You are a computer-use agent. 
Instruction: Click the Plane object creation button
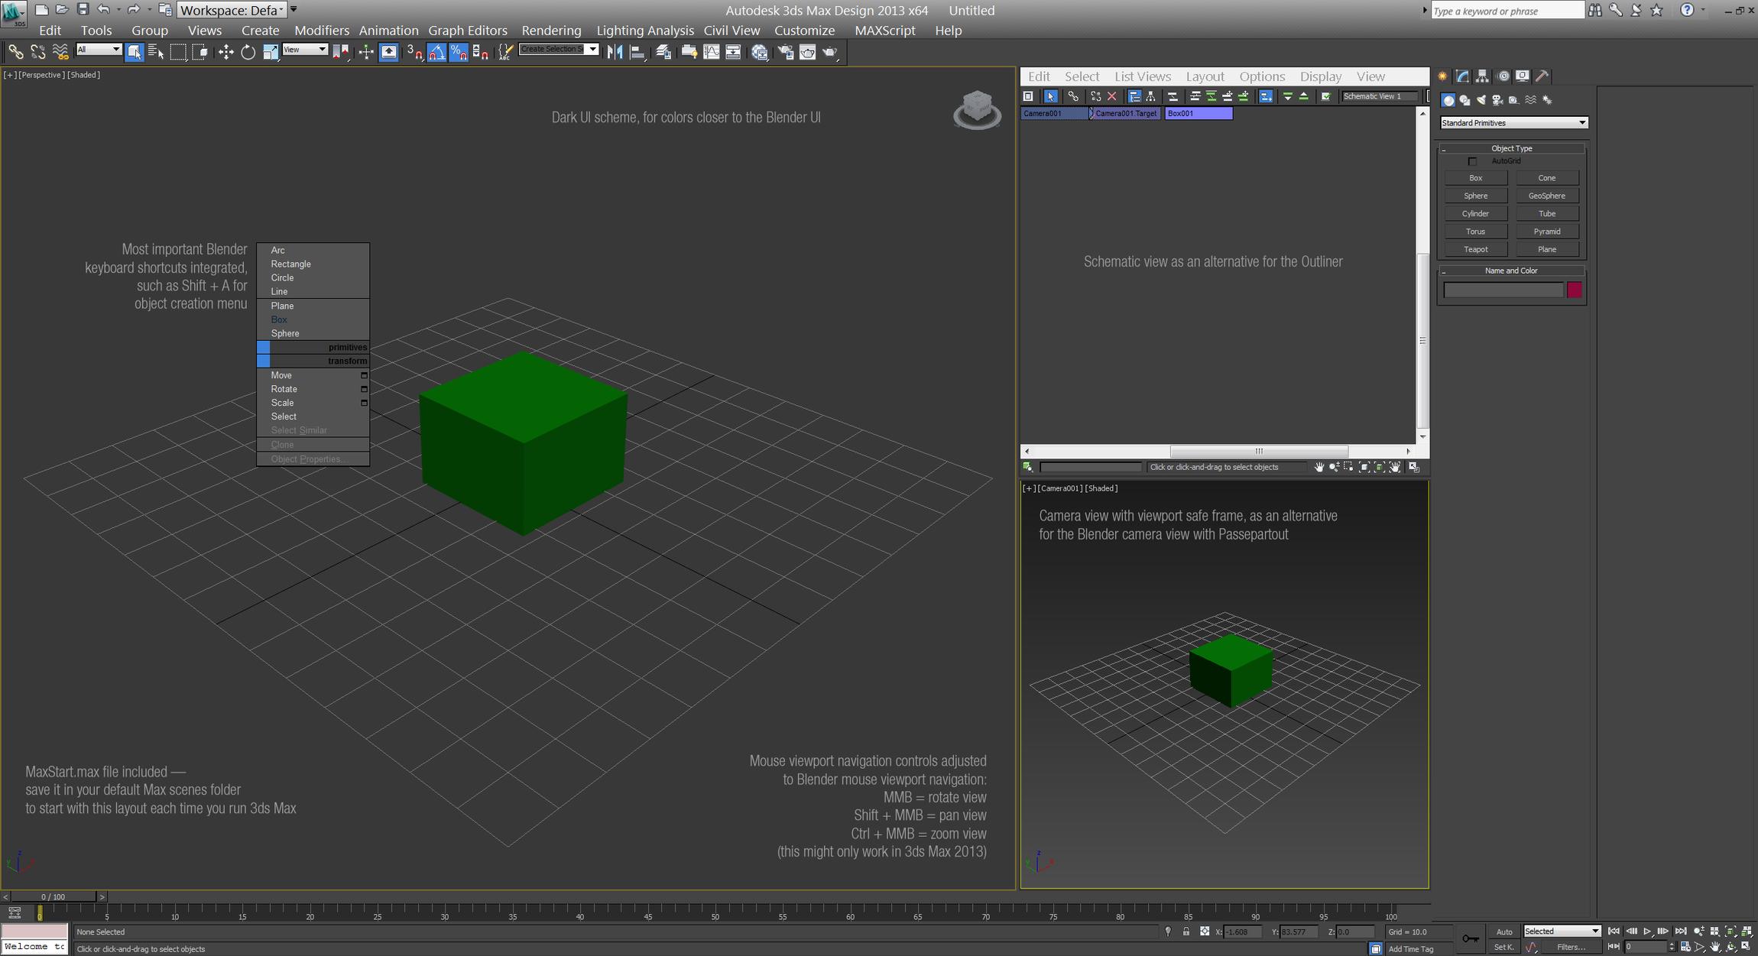click(x=1547, y=248)
